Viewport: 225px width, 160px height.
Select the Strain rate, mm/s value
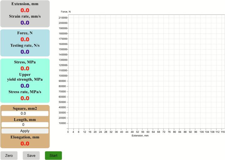tap(25, 23)
